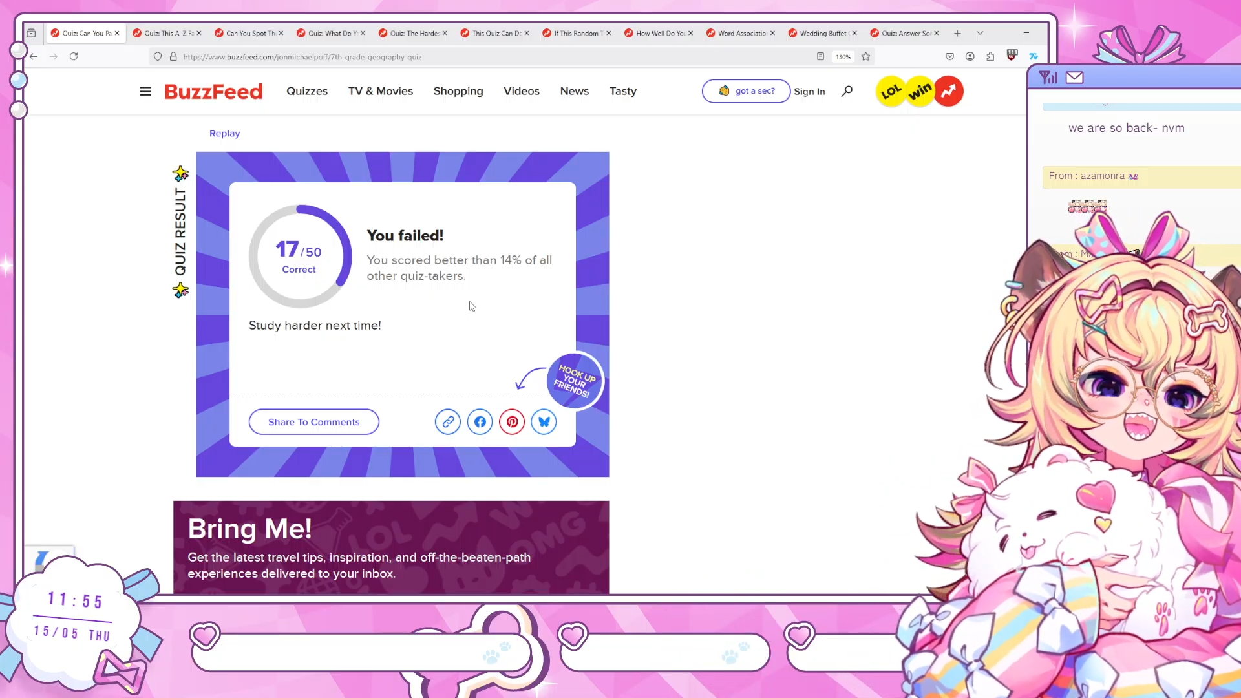Open the Quizzes menu item

click(x=307, y=91)
